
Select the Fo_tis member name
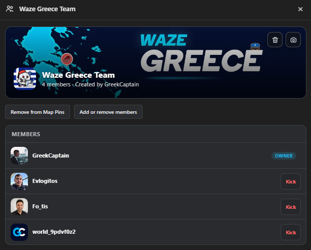click(x=40, y=206)
